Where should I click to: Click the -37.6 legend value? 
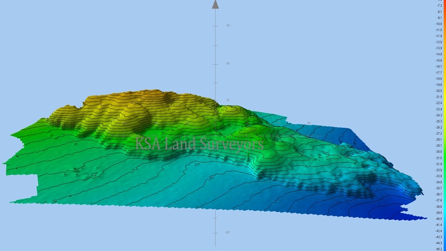tap(439, 200)
